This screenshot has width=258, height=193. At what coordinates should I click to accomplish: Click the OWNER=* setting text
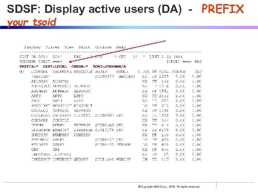point(80,66)
